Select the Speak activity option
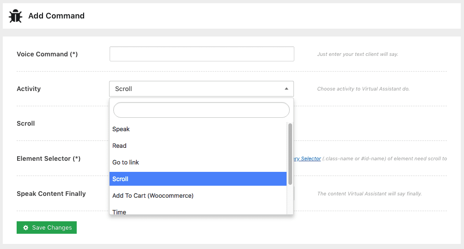Screen dimensions: 464x249 tap(121, 129)
